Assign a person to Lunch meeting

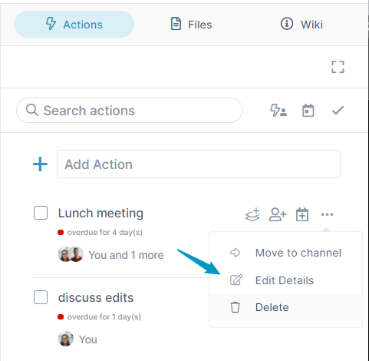tap(278, 214)
